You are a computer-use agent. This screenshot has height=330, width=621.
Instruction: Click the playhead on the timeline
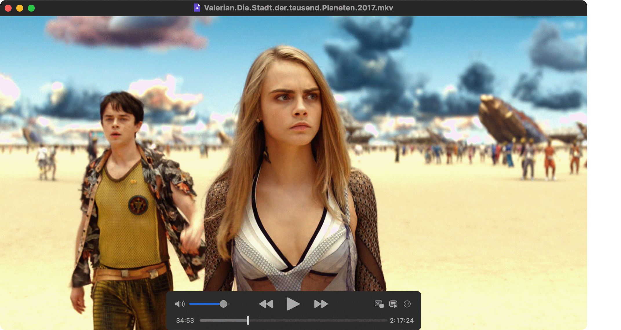248,320
